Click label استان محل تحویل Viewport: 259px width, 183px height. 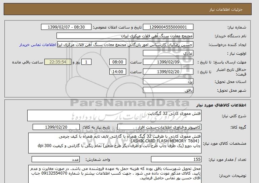coord(230,82)
